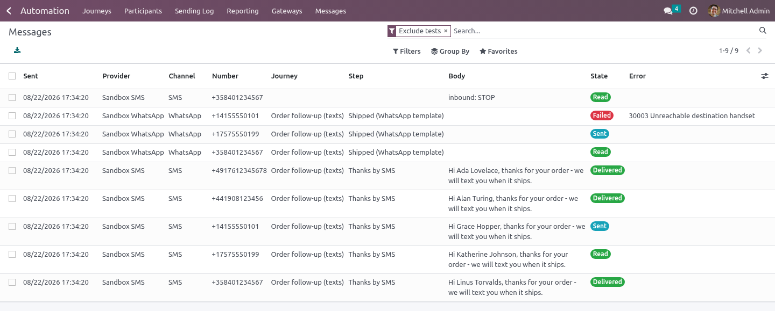Click into the Search input field
775x311 pixels.
coord(603,31)
